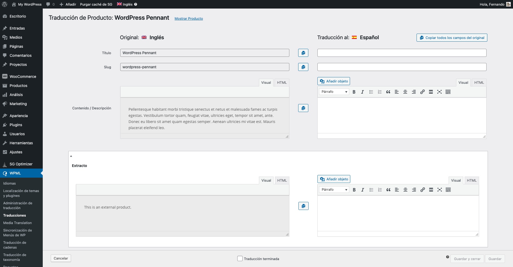
Task: Apply blockquote in the Extracto editor toolbar
Action: [388, 190]
